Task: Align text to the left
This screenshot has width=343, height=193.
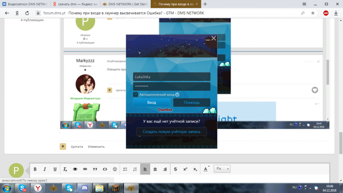Action: [145, 169]
